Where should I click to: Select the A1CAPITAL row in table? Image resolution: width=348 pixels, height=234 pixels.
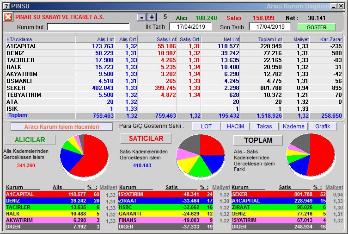click(x=174, y=46)
